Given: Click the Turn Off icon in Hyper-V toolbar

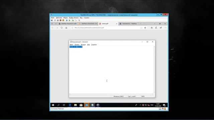Looking at the screenshot, I should pos(58,20).
